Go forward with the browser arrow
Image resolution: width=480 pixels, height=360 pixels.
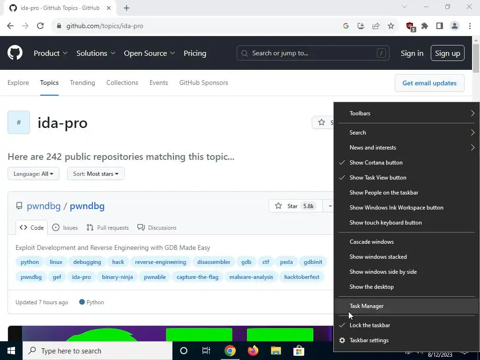pos(25,26)
